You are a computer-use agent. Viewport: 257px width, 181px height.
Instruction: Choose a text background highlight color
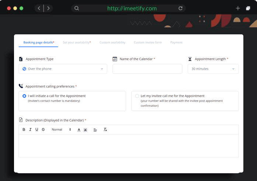[x=86, y=130]
